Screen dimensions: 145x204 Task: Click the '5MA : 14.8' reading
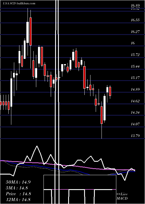(x=17, y=188)
